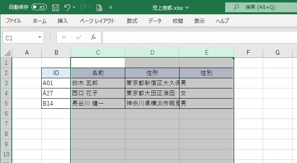This screenshot has width=297, height=163.
Task: Switch to the ホーム tab
Action: [40, 21]
